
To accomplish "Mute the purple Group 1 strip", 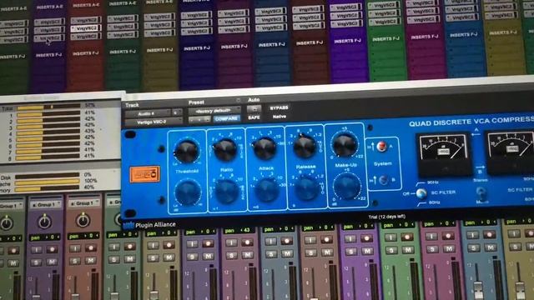I will [52, 262].
